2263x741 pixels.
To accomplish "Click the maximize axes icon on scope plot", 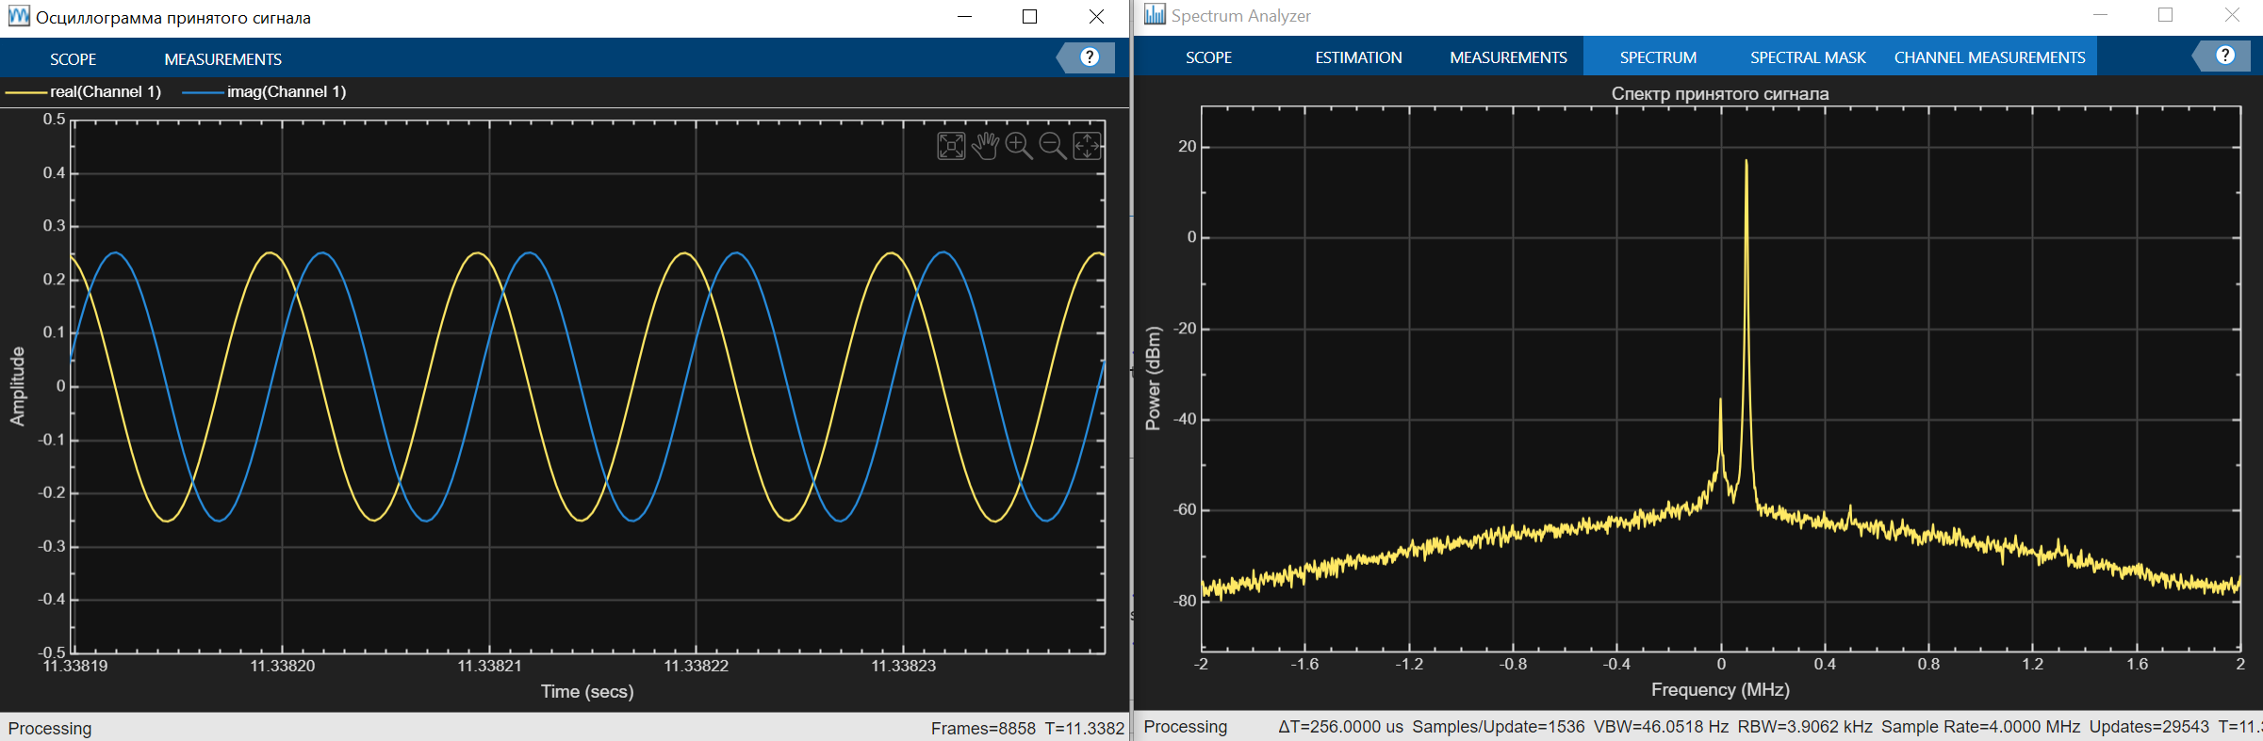I will coord(951,146).
